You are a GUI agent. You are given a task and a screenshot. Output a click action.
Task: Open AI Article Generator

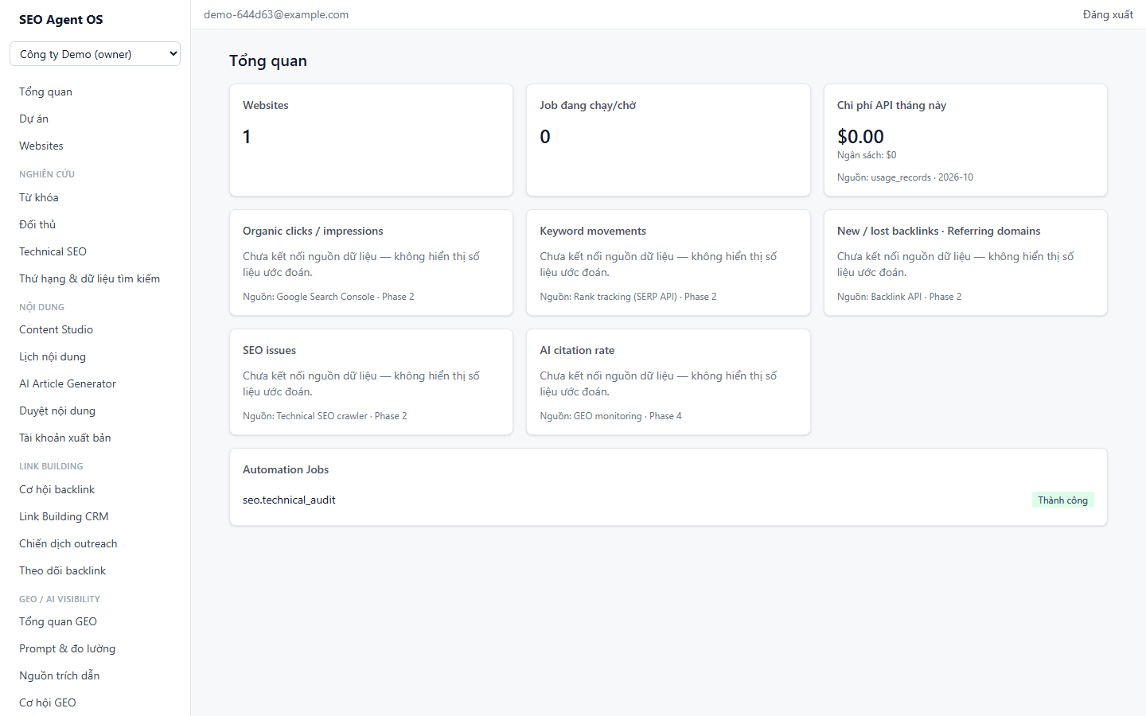click(x=68, y=383)
